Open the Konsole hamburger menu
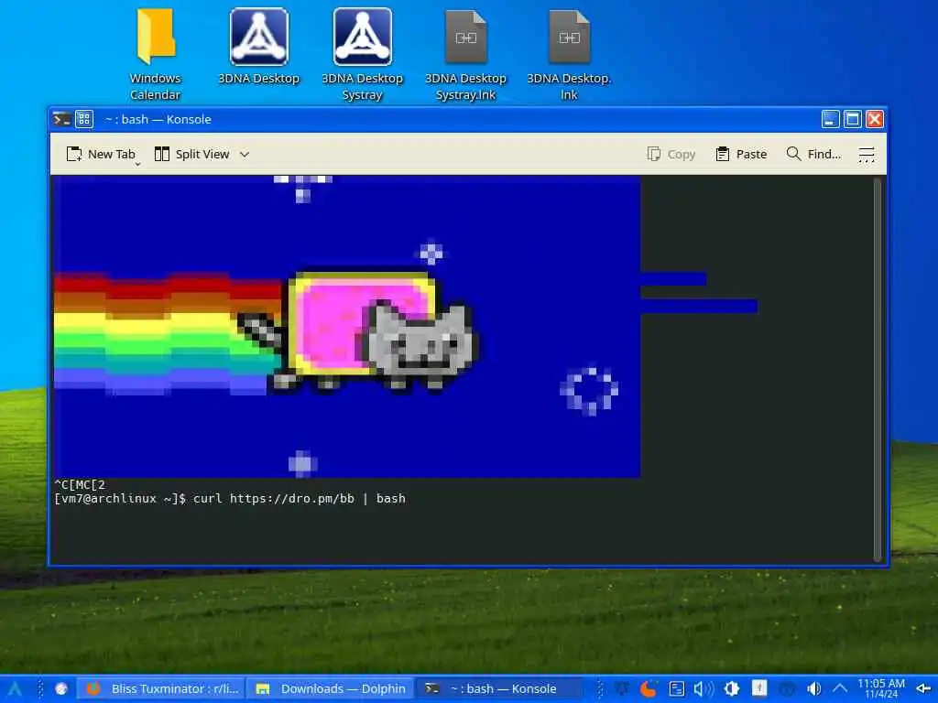 coord(867,154)
